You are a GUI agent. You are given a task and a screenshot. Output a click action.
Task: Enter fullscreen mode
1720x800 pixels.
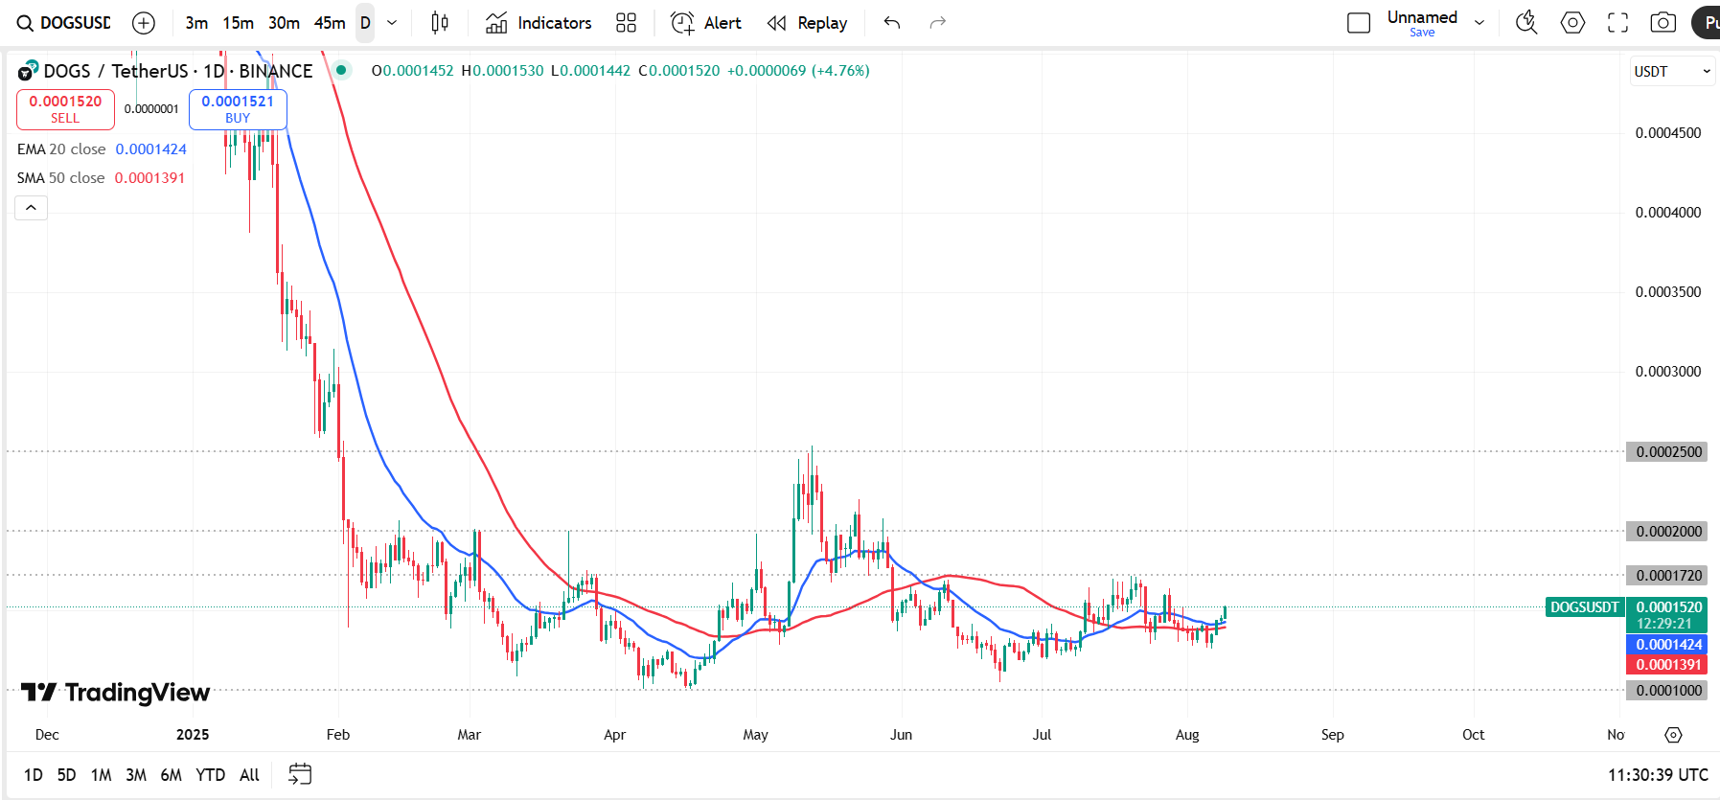click(x=1617, y=23)
